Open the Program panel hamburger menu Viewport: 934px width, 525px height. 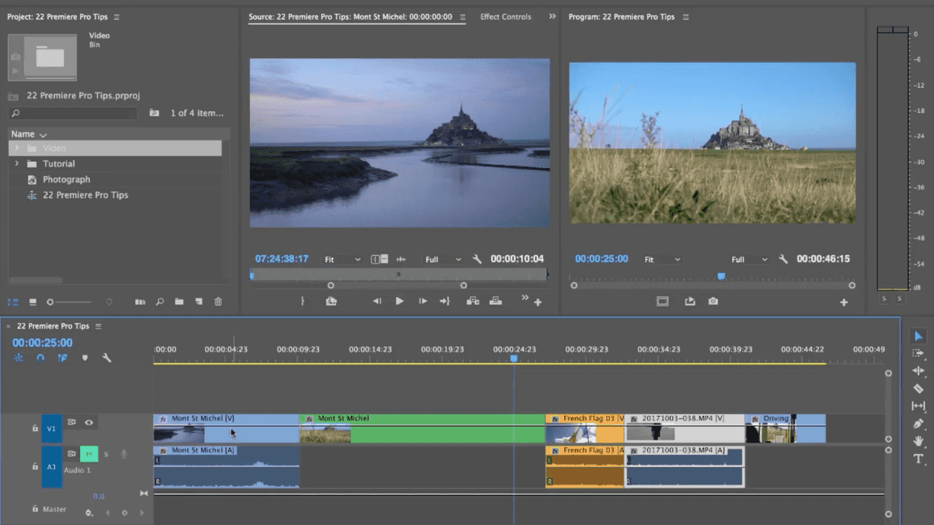click(686, 17)
